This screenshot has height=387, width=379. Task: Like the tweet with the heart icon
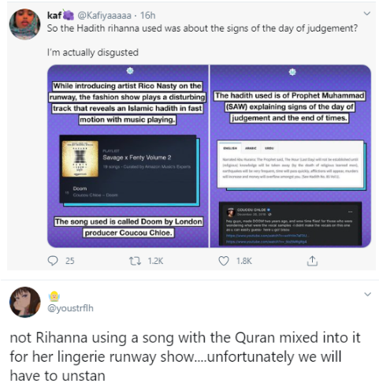[224, 261]
